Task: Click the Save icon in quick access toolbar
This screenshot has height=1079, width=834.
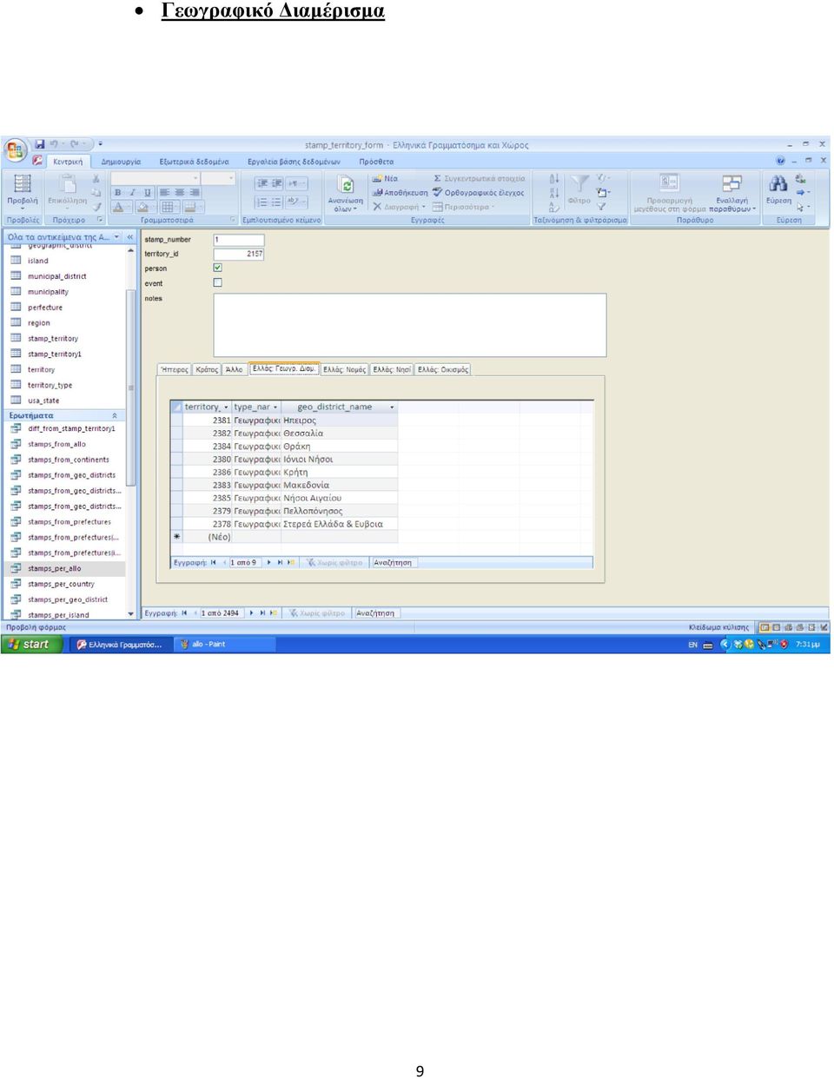Action: pyautogui.click(x=39, y=144)
